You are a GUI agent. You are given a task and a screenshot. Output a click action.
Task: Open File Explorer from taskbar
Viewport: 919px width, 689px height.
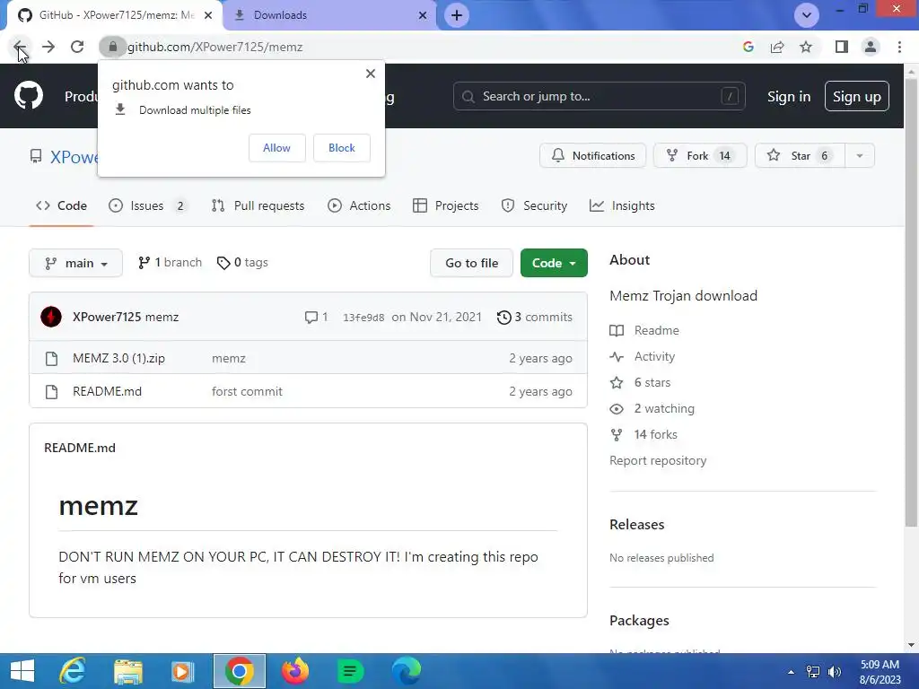(x=127, y=671)
